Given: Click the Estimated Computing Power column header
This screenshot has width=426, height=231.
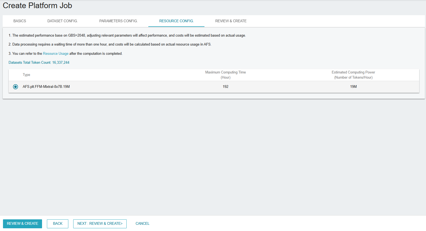Looking at the screenshot, I should 353,75.
